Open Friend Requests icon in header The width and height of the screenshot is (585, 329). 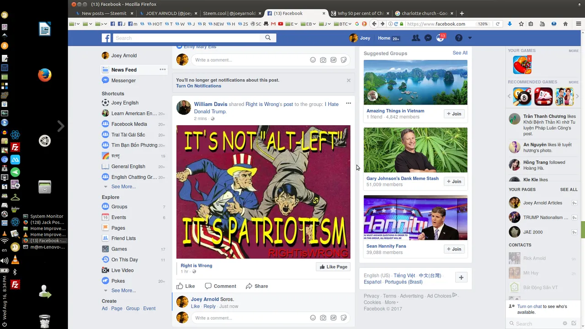(x=415, y=38)
